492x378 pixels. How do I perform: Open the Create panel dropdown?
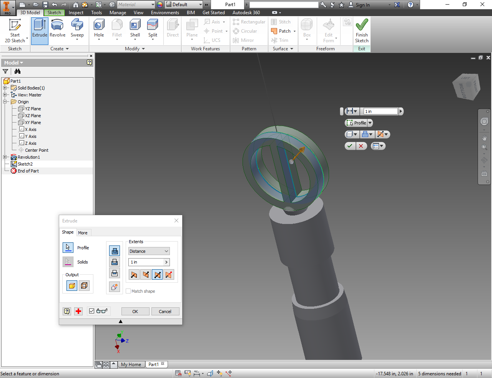tap(60, 49)
